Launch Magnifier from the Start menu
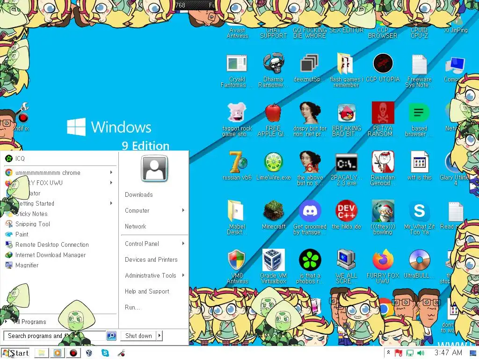 pos(60,266)
